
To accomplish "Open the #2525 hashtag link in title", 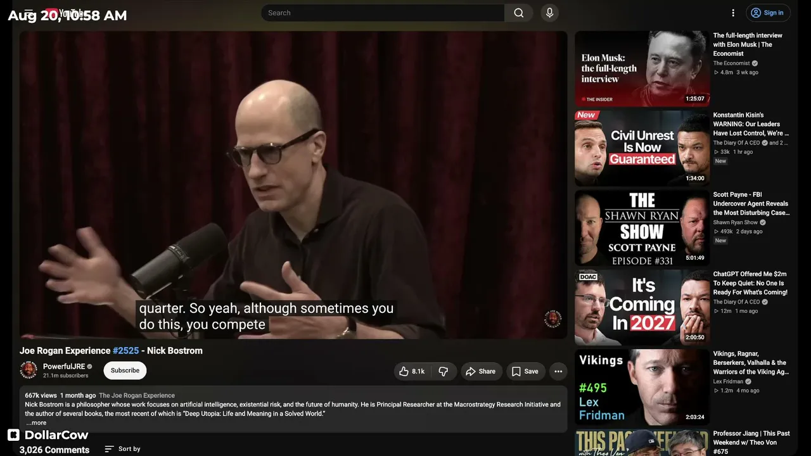I will pos(125,351).
